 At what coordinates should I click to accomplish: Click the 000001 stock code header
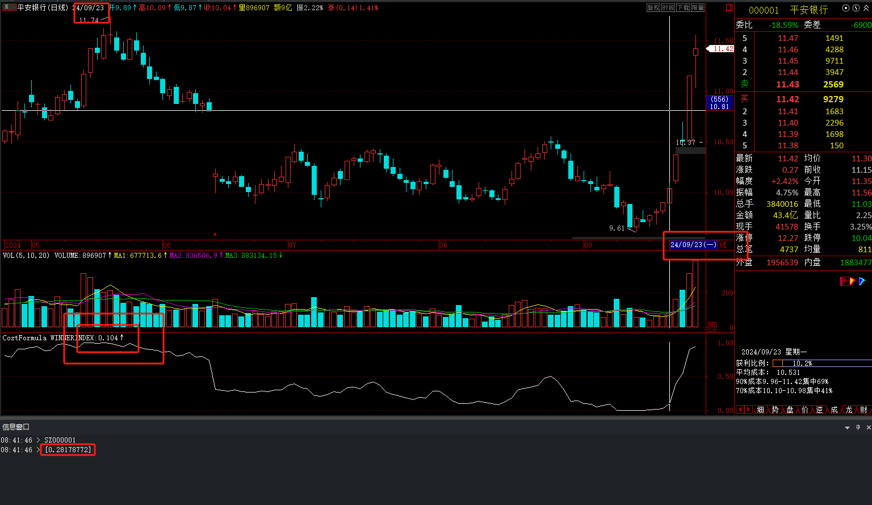(x=764, y=10)
